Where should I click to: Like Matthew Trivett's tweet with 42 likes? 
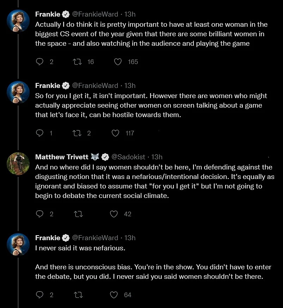[x=113, y=214]
